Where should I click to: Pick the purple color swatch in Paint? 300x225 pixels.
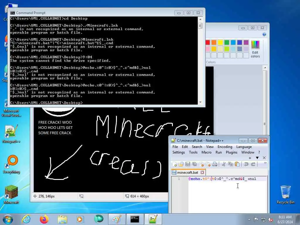pos(246,42)
